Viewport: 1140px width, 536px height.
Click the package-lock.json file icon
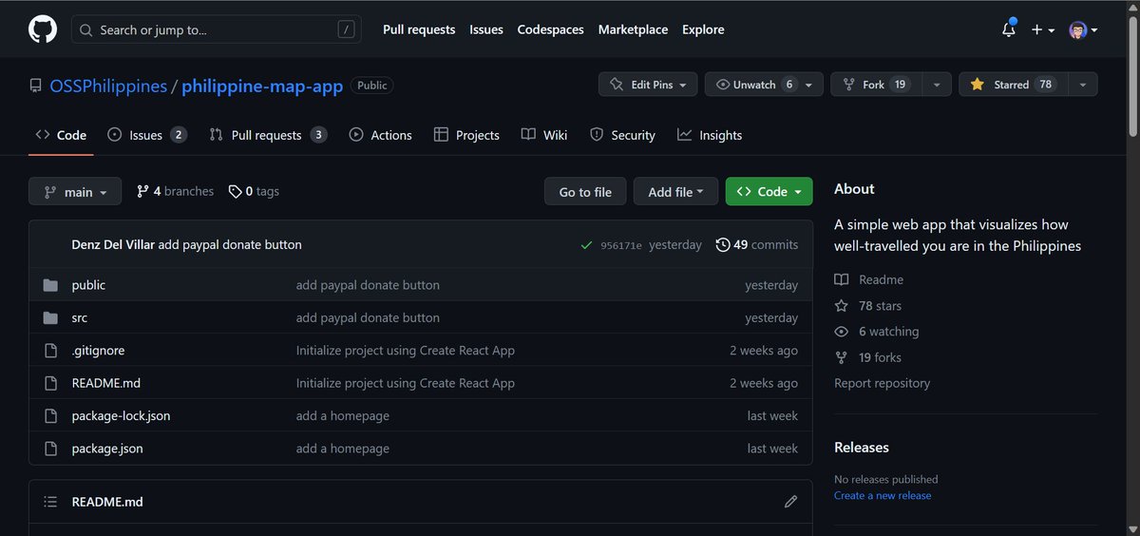click(51, 415)
